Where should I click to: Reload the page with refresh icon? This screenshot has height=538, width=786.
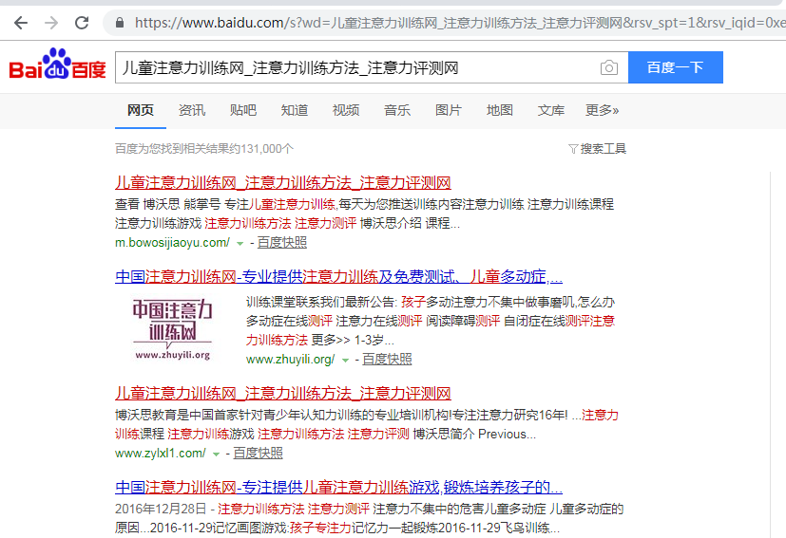click(x=82, y=22)
